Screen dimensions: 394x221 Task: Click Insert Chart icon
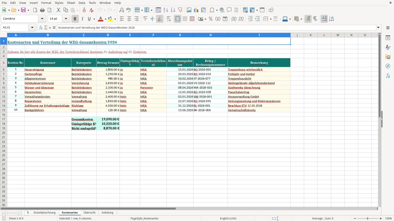coord(196,10)
